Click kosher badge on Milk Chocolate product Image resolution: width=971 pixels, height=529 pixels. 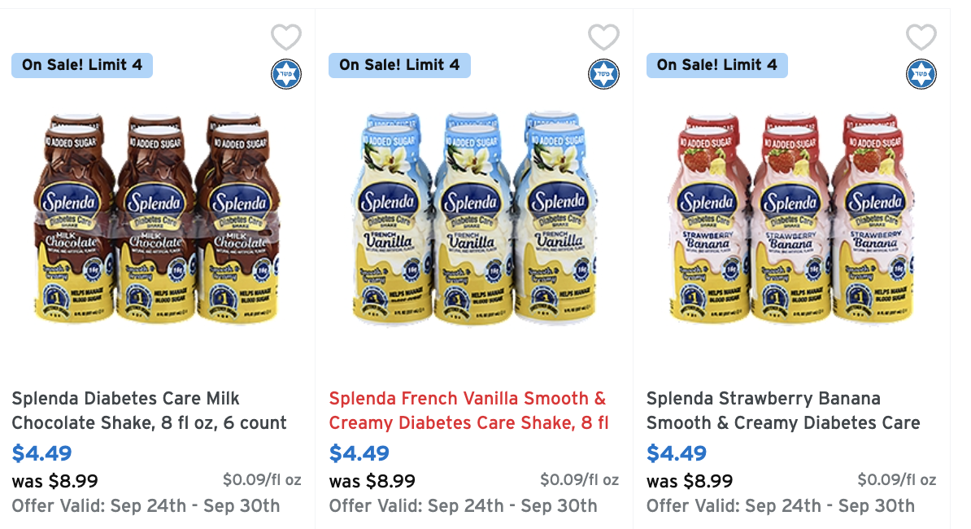coord(286,74)
